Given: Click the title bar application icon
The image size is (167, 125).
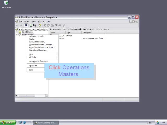Looking at the screenshot, I should [x=17, y=17].
